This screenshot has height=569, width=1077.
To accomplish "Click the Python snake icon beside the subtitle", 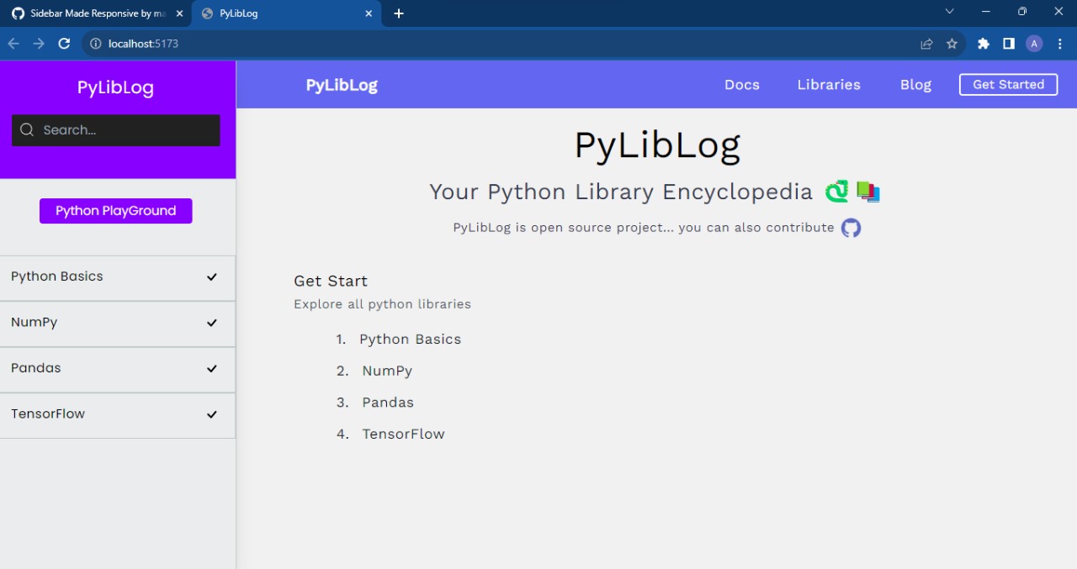I will [x=837, y=192].
